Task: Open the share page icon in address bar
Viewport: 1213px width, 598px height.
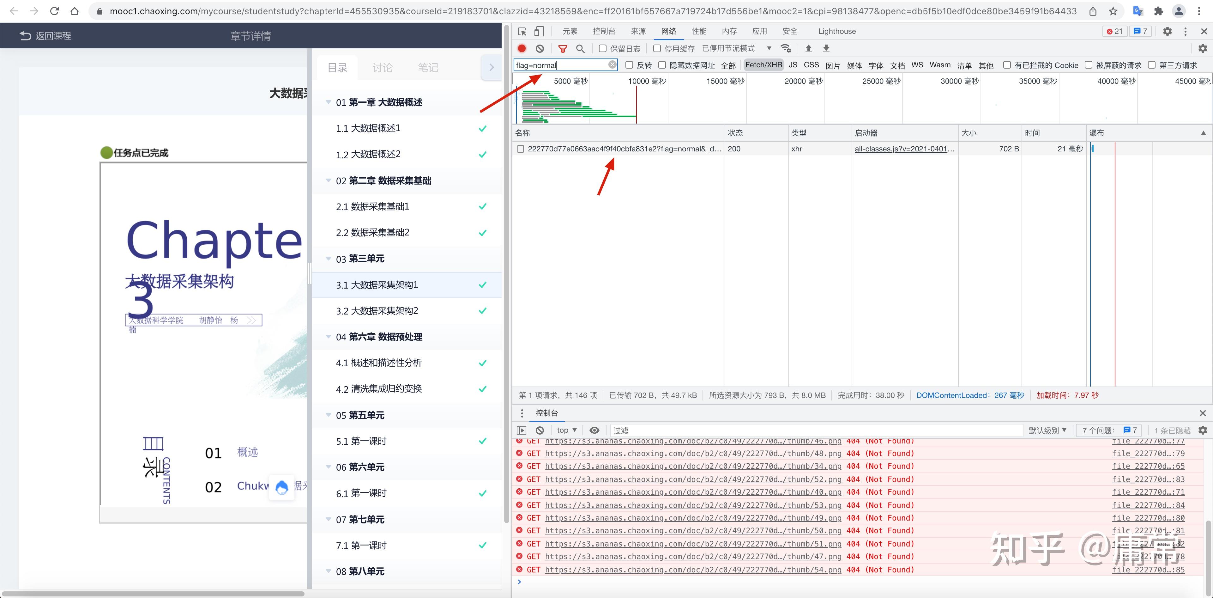Action: pyautogui.click(x=1093, y=11)
